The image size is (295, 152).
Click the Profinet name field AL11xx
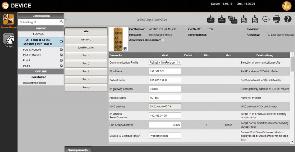(x=165, y=98)
